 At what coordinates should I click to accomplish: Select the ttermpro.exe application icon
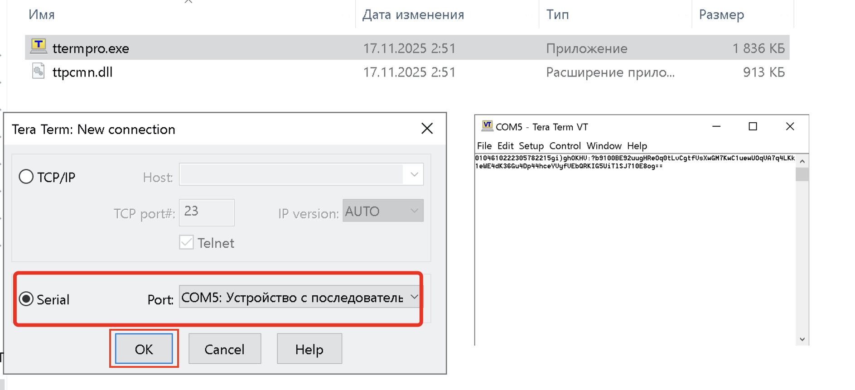pos(39,46)
